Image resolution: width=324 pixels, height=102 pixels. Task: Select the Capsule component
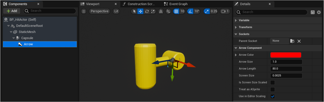pos(40,38)
